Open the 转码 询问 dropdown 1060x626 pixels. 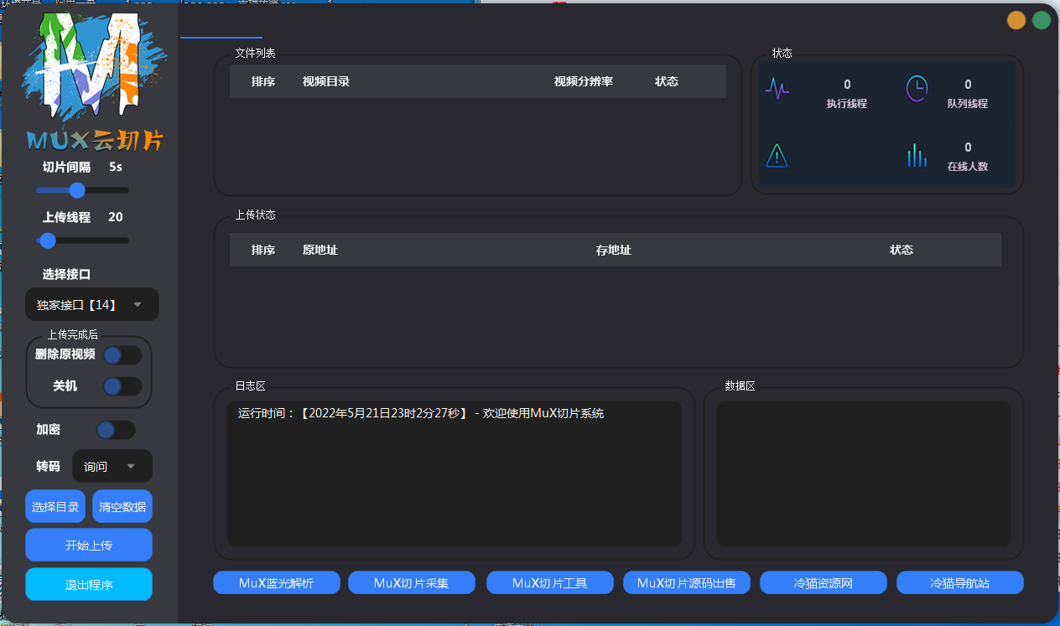click(x=112, y=466)
